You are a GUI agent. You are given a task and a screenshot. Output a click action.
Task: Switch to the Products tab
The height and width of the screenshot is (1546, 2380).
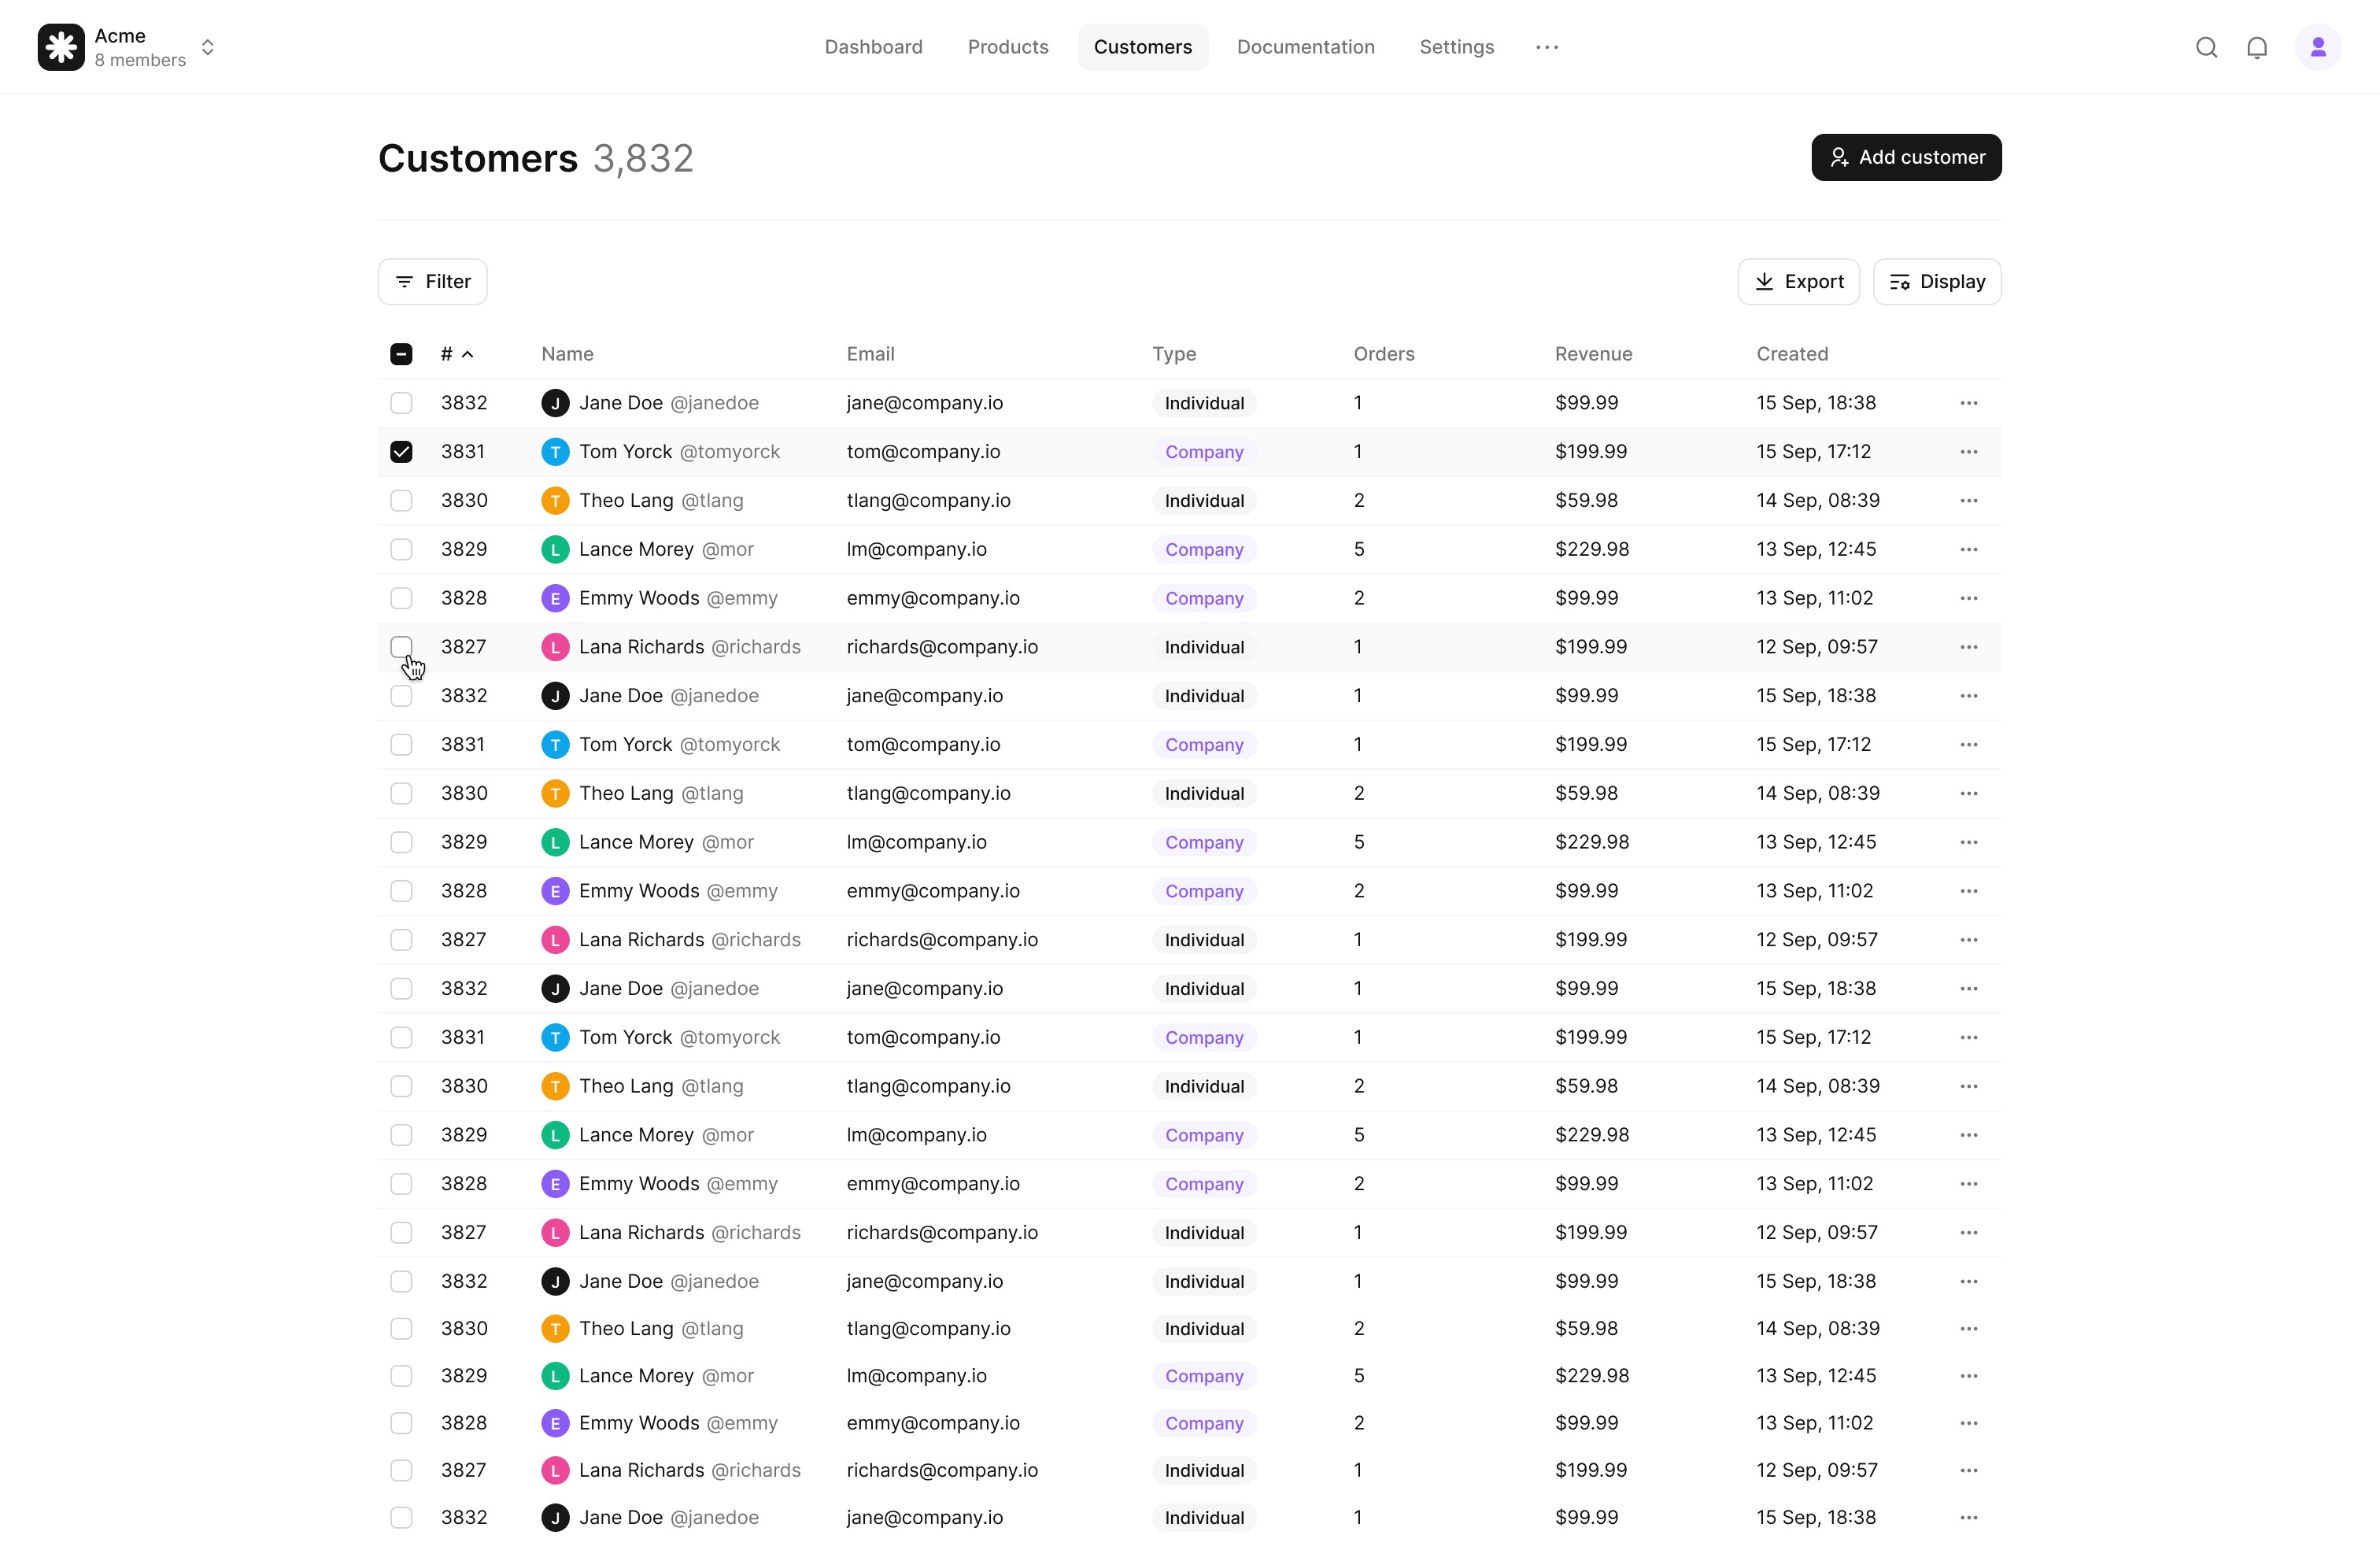1007,47
